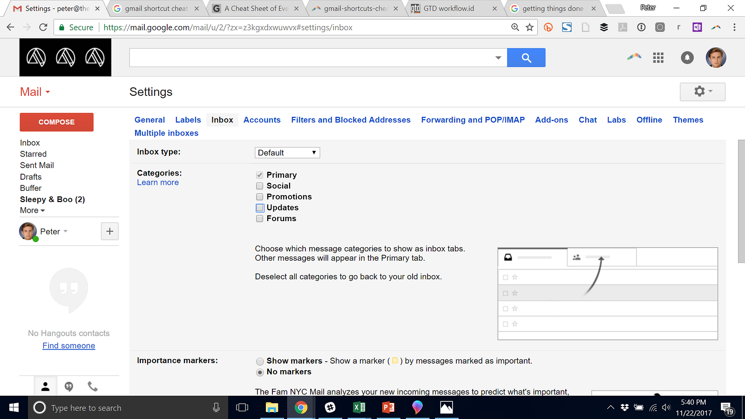Open the Chrome three-dot menu
The width and height of the screenshot is (745, 419).
734,27
